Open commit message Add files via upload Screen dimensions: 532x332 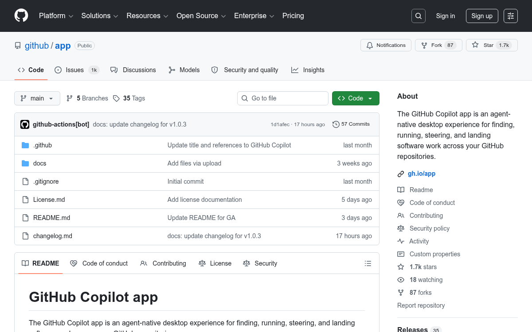(x=194, y=163)
